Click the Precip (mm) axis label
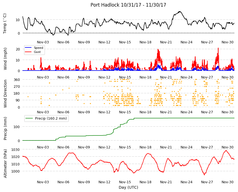This screenshot has width=238, height=192. [x=5, y=128]
